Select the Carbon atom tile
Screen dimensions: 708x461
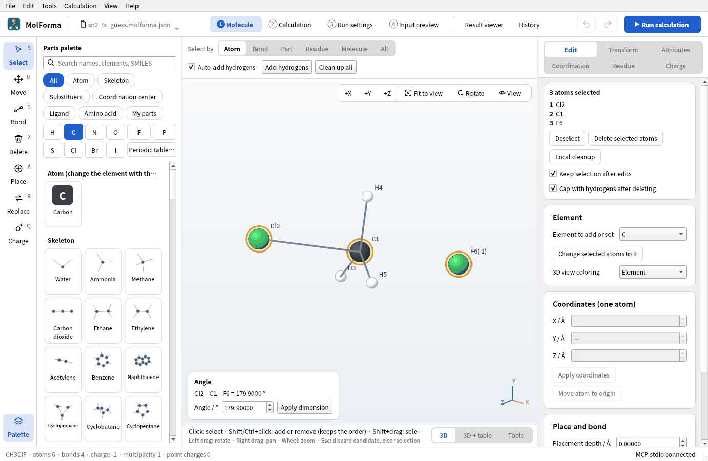click(63, 204)
